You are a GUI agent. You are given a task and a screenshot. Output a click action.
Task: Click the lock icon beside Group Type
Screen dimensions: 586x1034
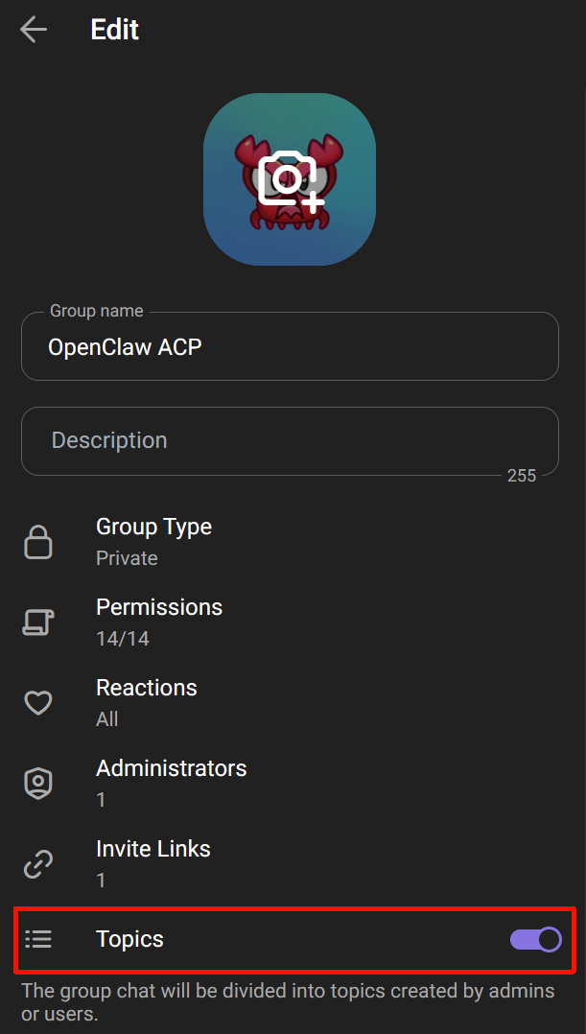[37, 542]
